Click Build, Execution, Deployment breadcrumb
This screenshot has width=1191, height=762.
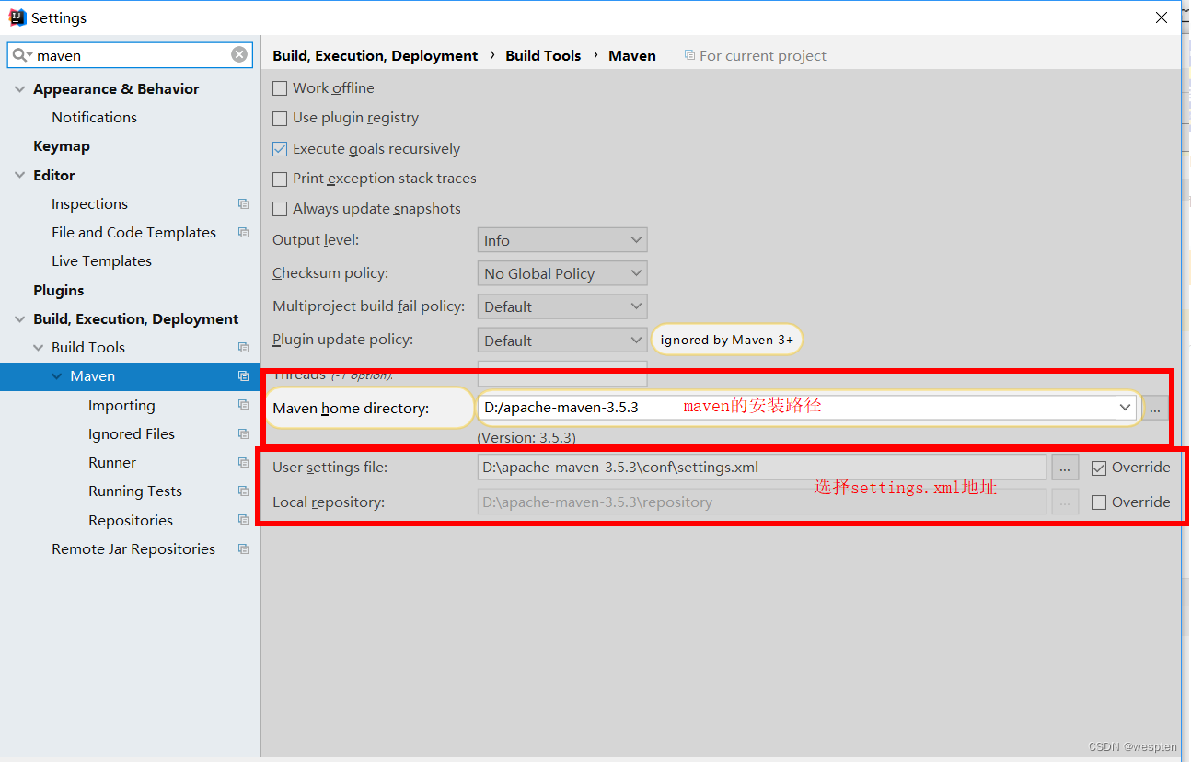point(376,55)
